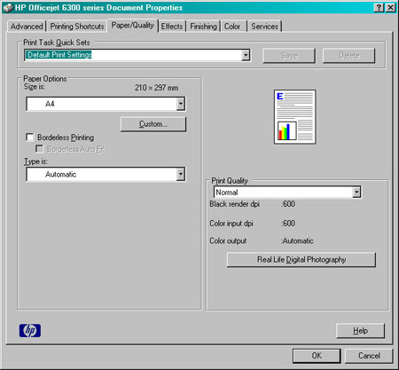Open the Printing Shortcuts tab
The width and height of the screenshot is (399, 370).
point(77,27)
